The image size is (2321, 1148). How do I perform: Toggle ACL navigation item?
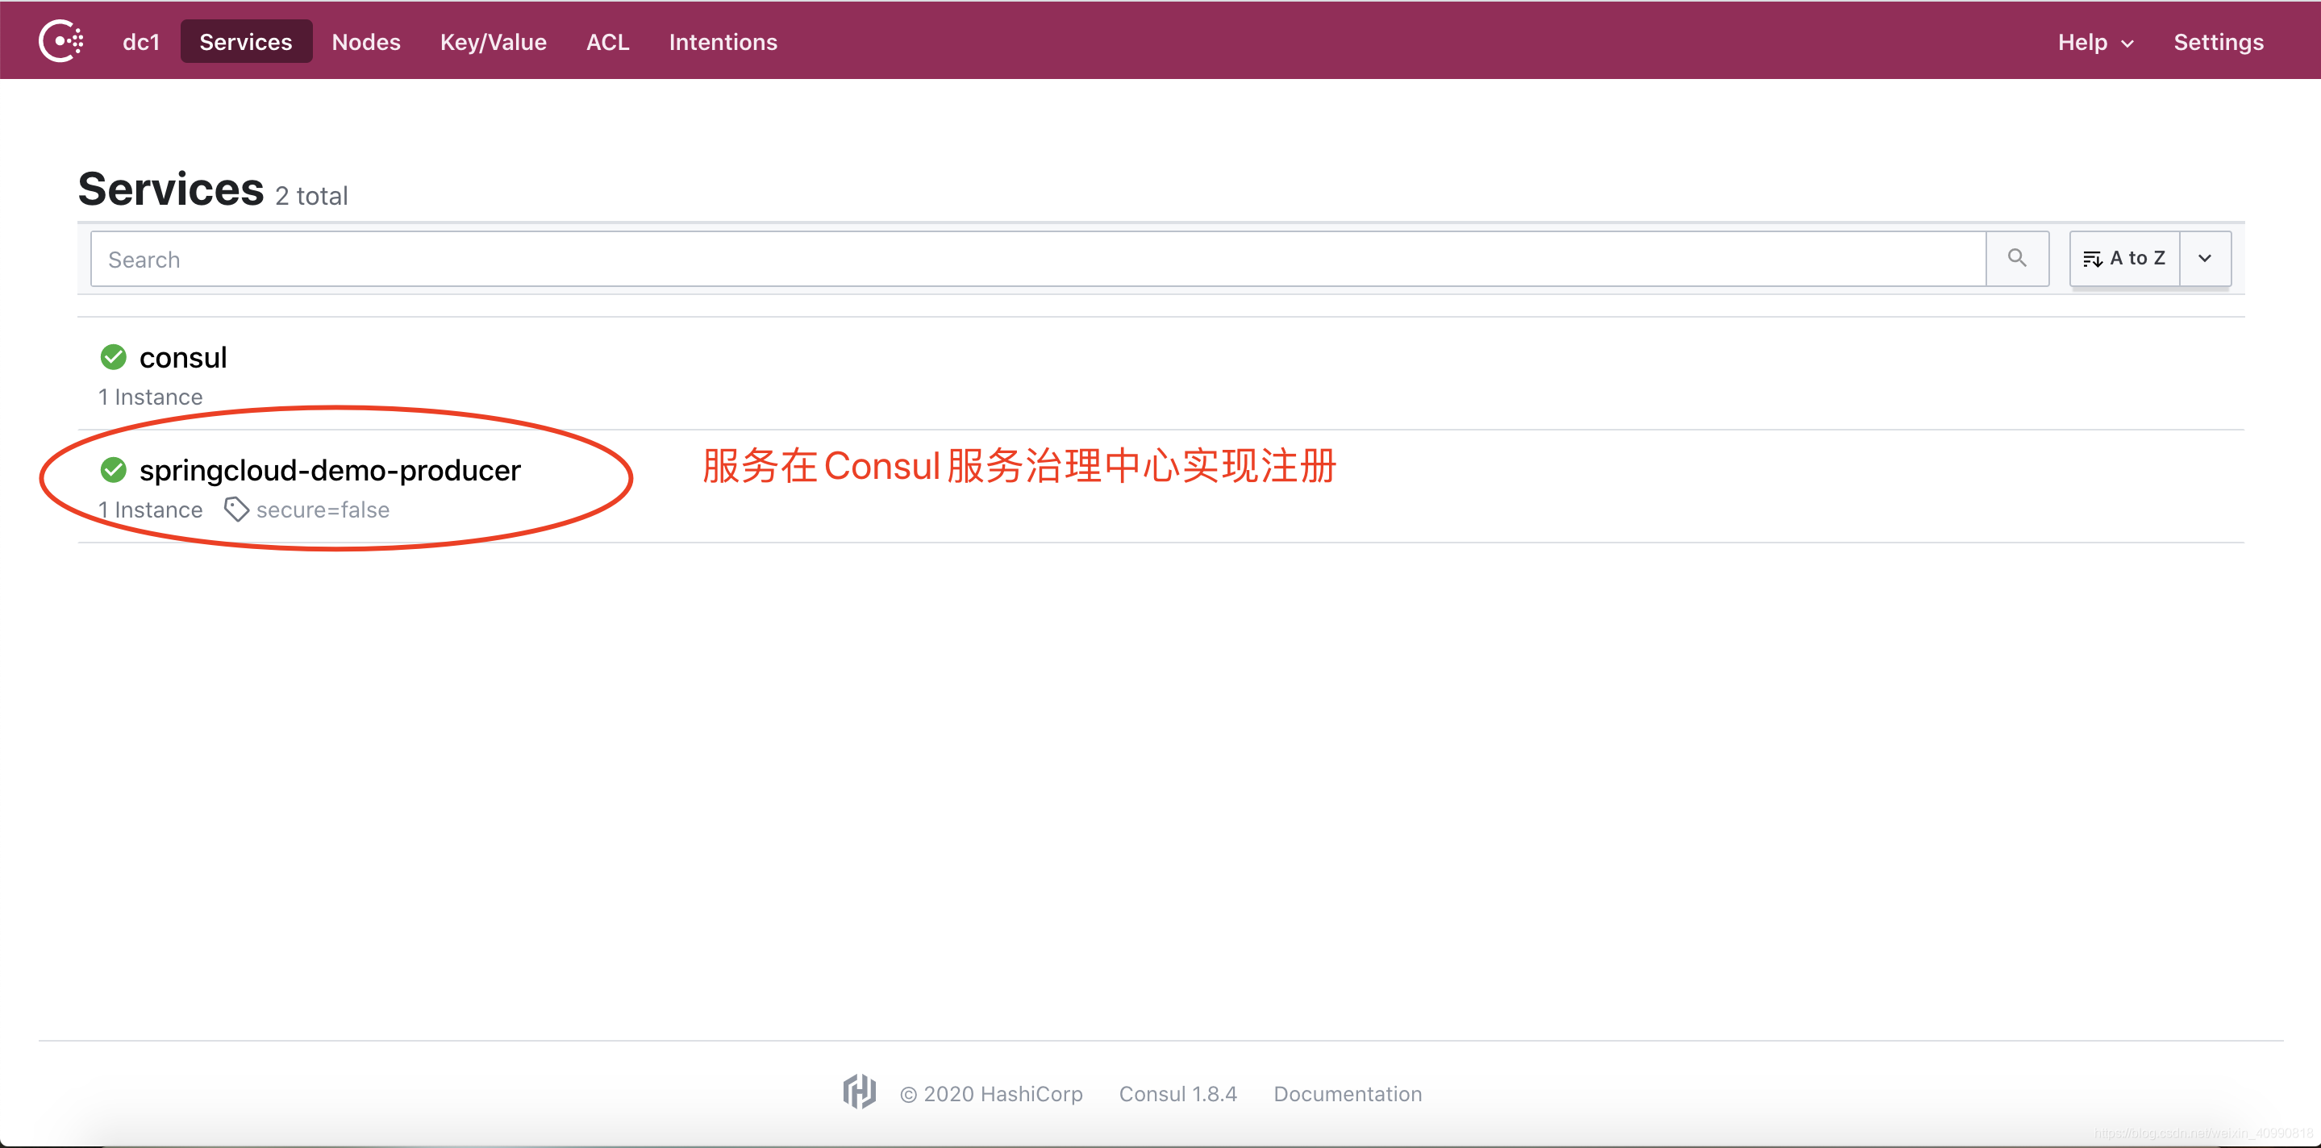click(608, 40)
